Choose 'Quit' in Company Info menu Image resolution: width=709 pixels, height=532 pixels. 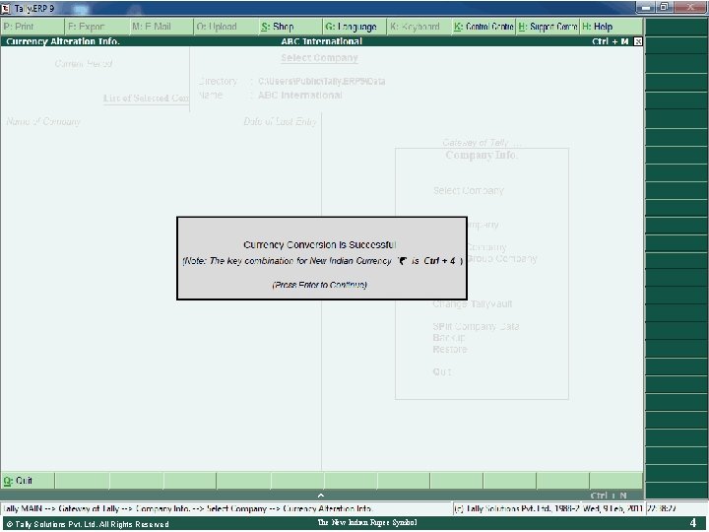point(442,371)
